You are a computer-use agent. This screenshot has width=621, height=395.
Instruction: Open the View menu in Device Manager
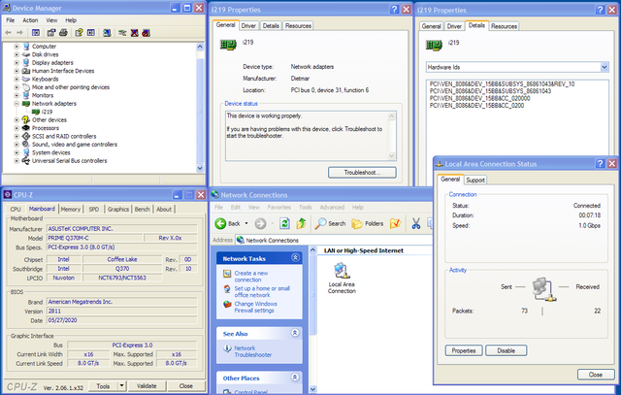tap(51, 20)
